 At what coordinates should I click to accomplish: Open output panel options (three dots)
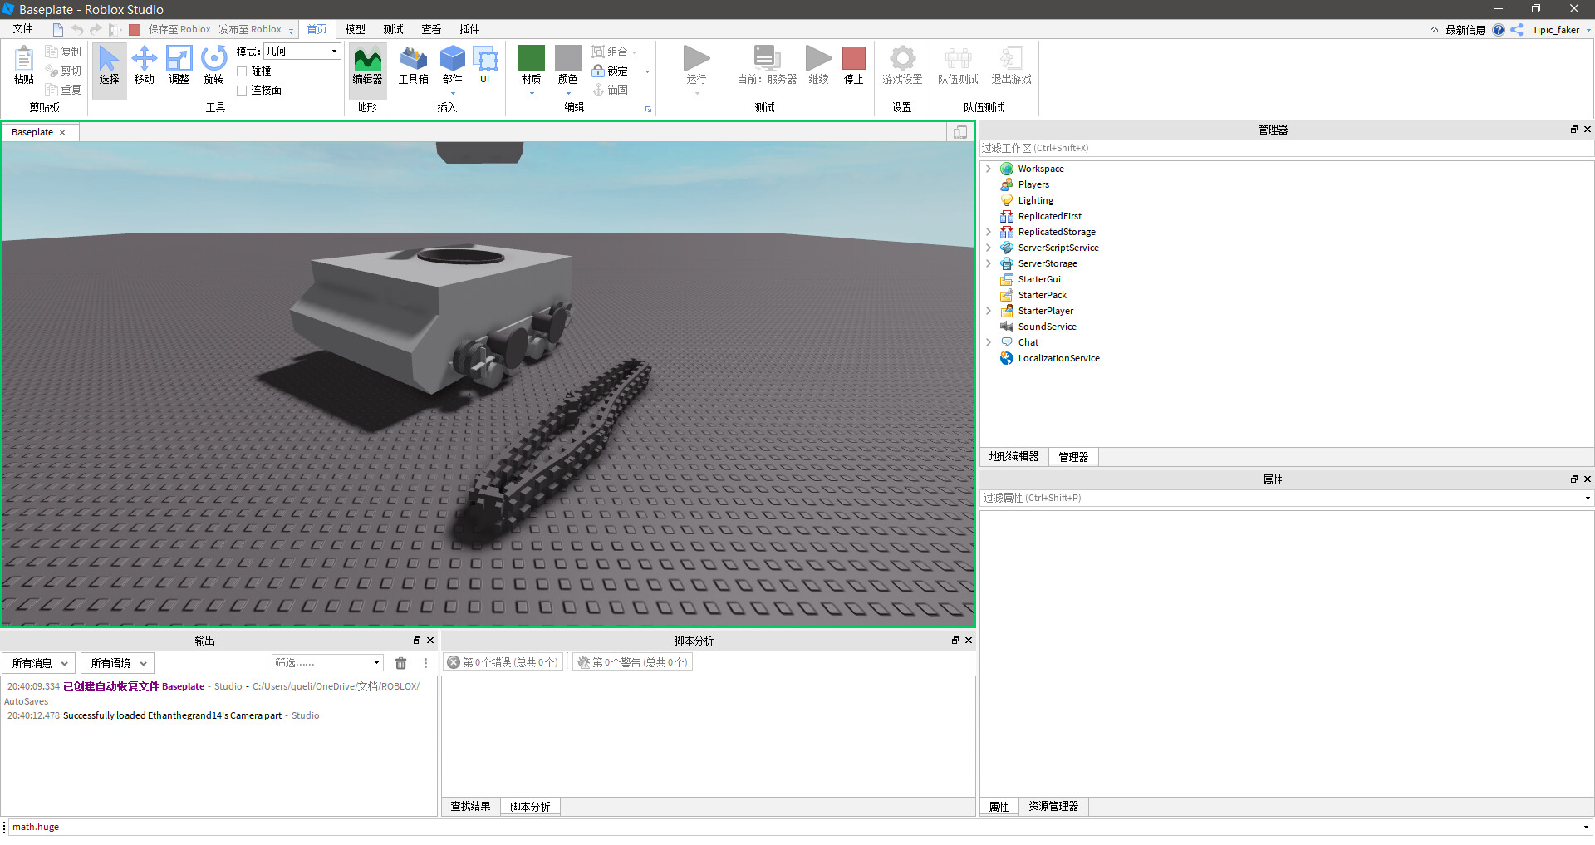pos(425,663)
